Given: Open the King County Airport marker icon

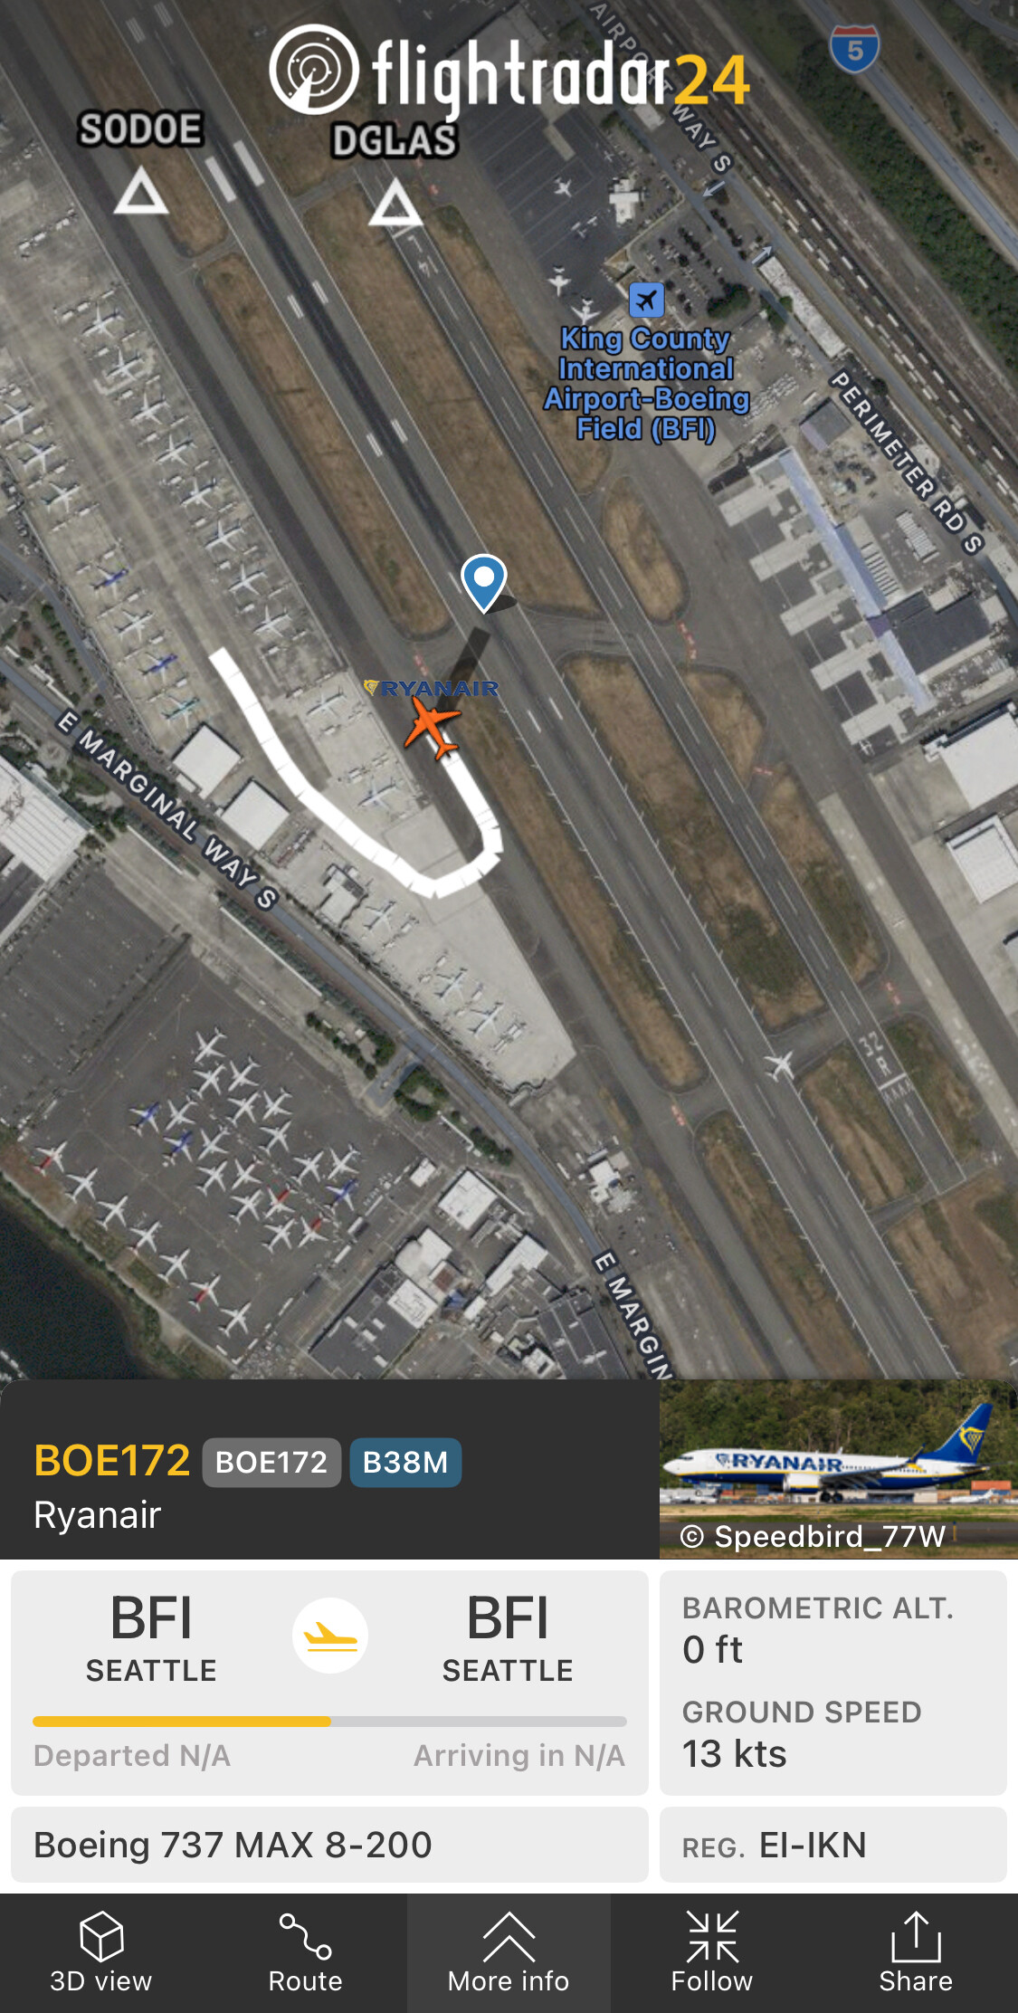Looking at the screenshot, I should (646, 300).
